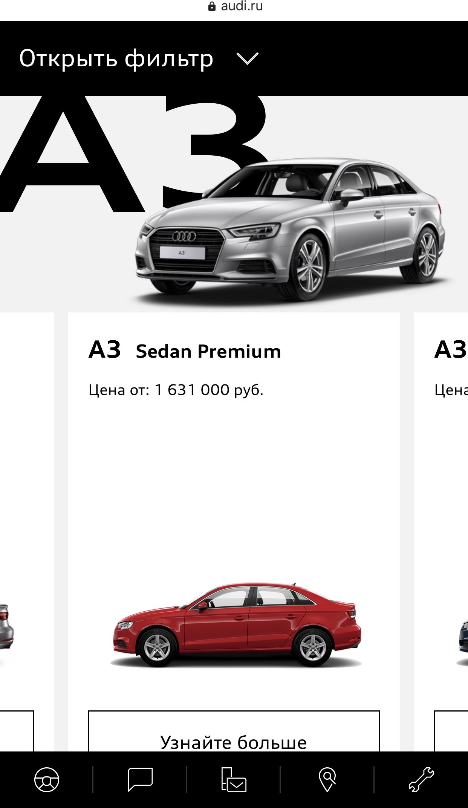Tap the audi.ru address bar text
The image size is (468, 808).
(x=242, y=6)
